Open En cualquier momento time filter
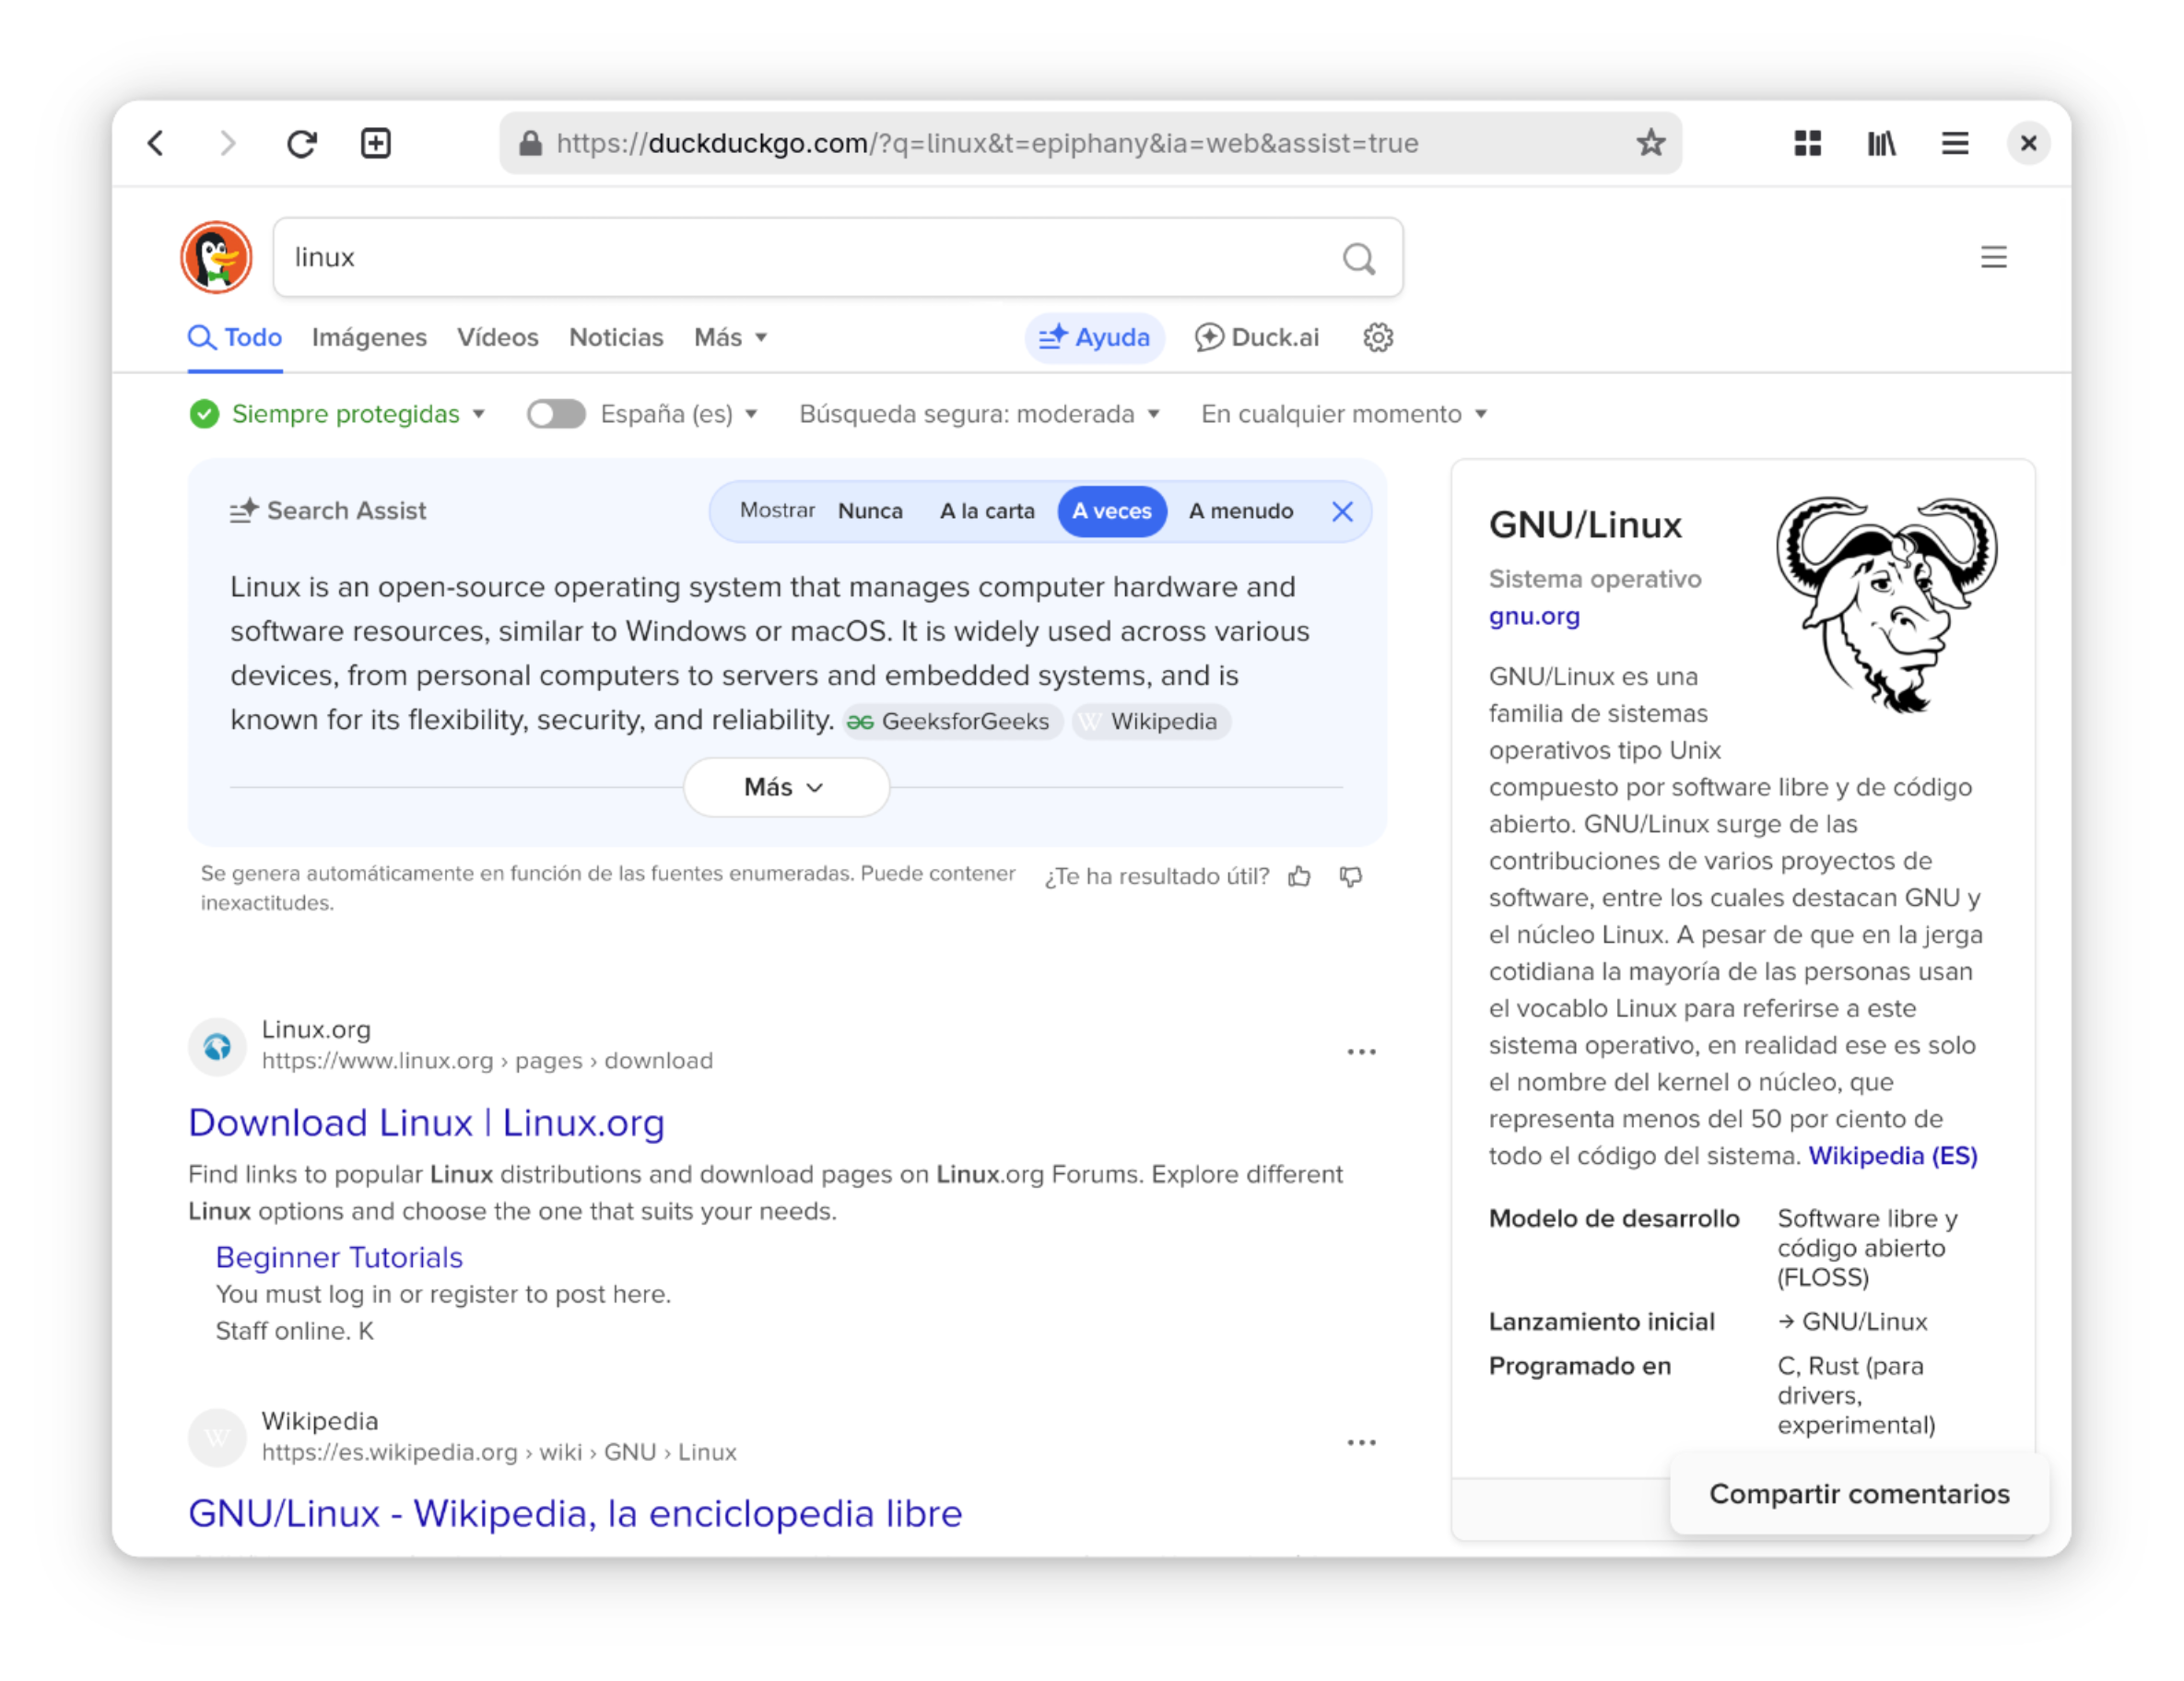 click(x=1344, y=414)
